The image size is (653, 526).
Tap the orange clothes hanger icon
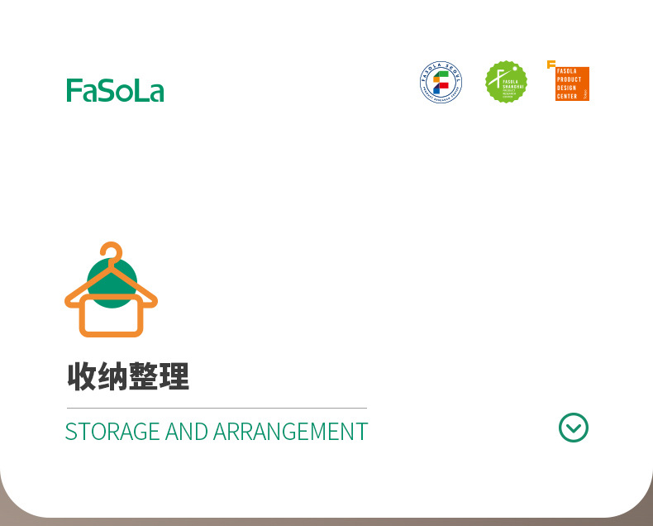tap(112, 289)
